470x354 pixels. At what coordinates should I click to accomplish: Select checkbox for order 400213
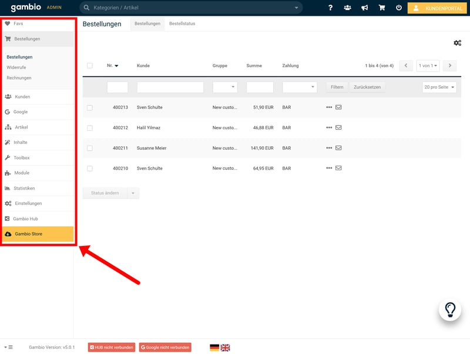click(x=90, y=107)
